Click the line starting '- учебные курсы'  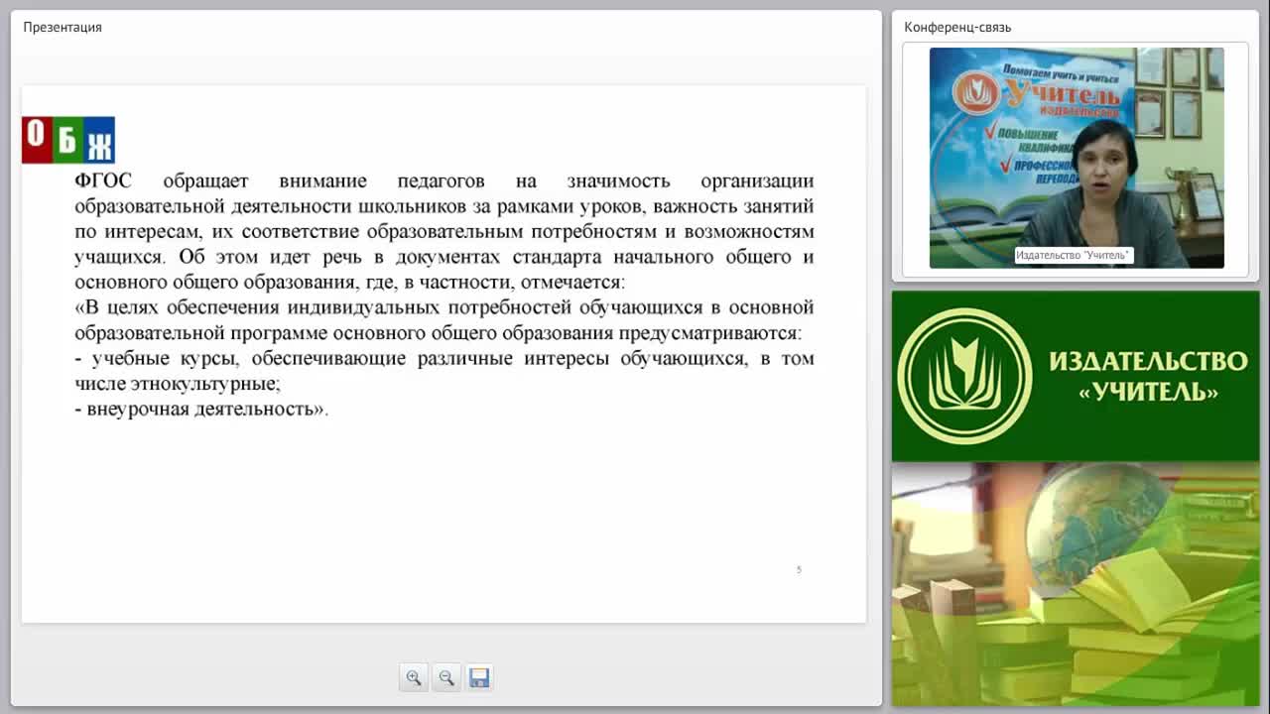click(x=444, y=358)
